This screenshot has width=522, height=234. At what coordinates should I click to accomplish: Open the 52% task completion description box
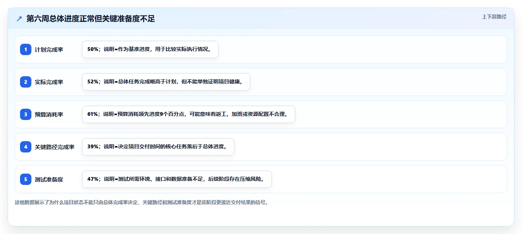(166, 82)
